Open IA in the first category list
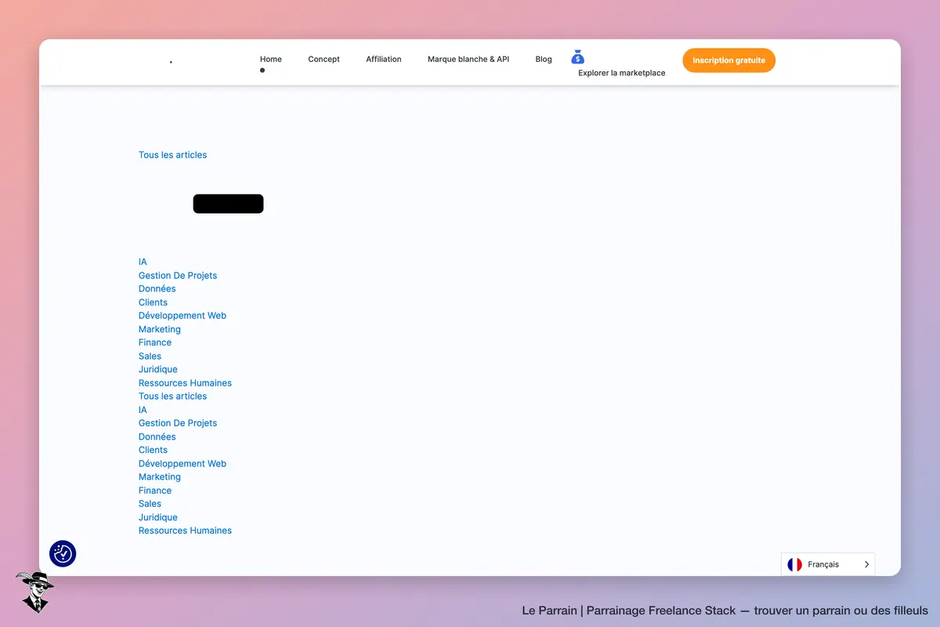Viewport: 940px width, 627px height. (x=143, y=262)
